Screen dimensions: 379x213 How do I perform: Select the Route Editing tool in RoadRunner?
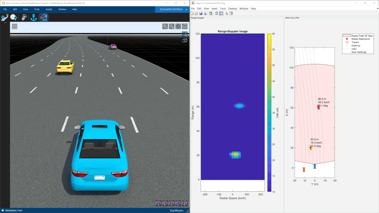[5, 18]
